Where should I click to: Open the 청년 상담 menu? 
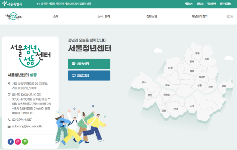[x=152, y=16]
